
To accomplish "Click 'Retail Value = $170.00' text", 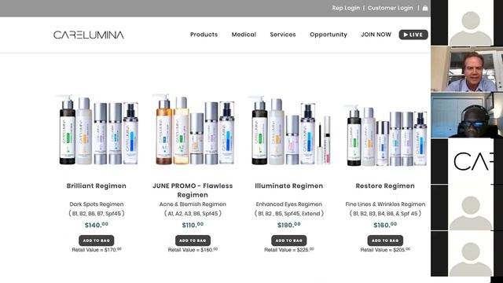I will click(96, 250).
